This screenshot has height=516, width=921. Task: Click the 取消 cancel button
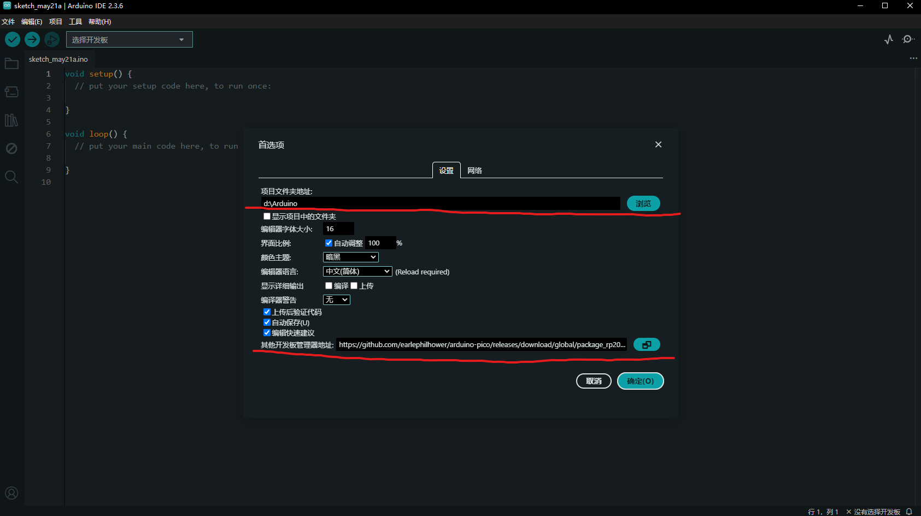[594, 381]
